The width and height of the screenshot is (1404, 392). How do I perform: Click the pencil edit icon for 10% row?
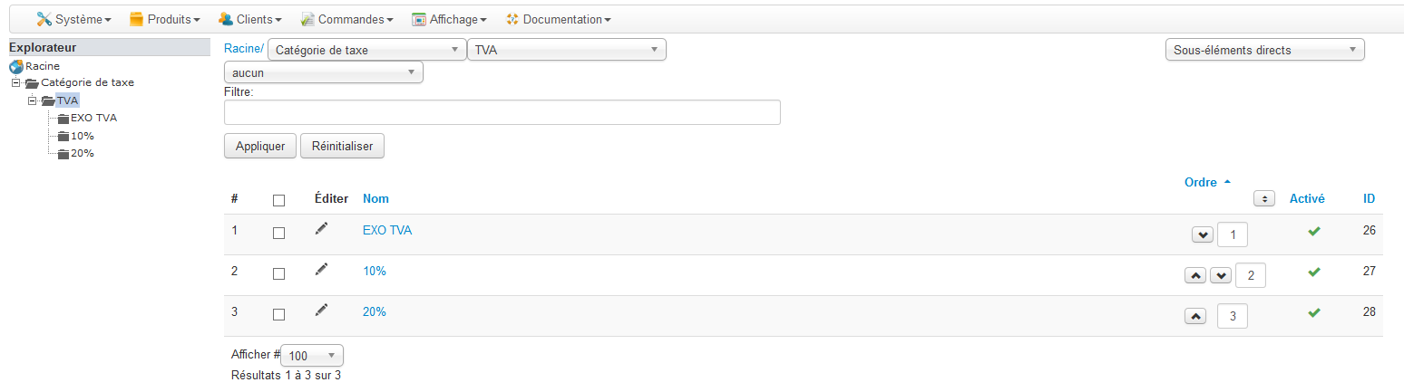click(x=321, y=269)
